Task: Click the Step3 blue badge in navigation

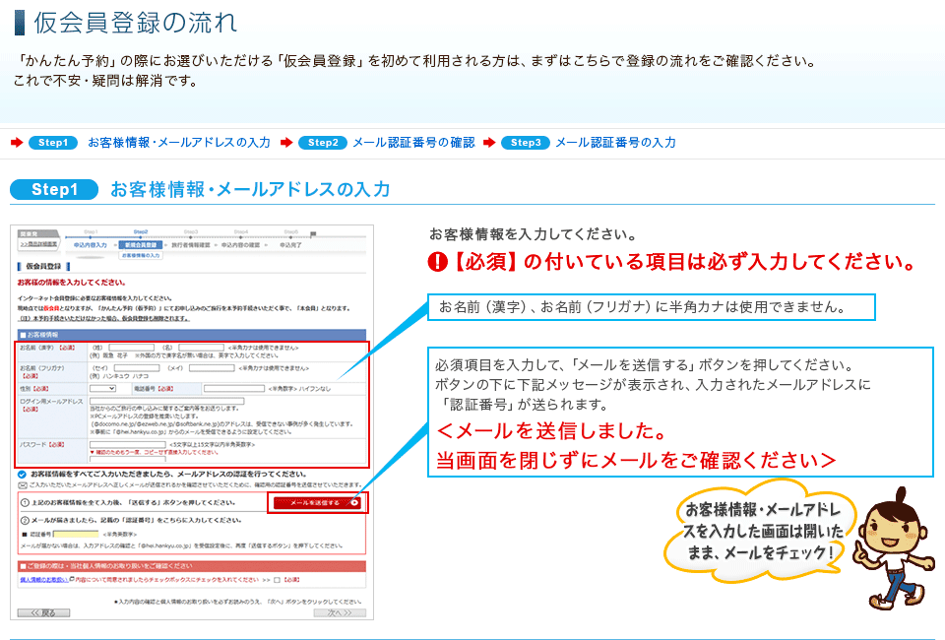Action: (525, 143)
